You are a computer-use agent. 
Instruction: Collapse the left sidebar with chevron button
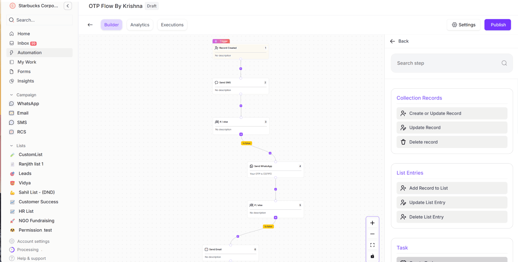[x=68, y=6]
